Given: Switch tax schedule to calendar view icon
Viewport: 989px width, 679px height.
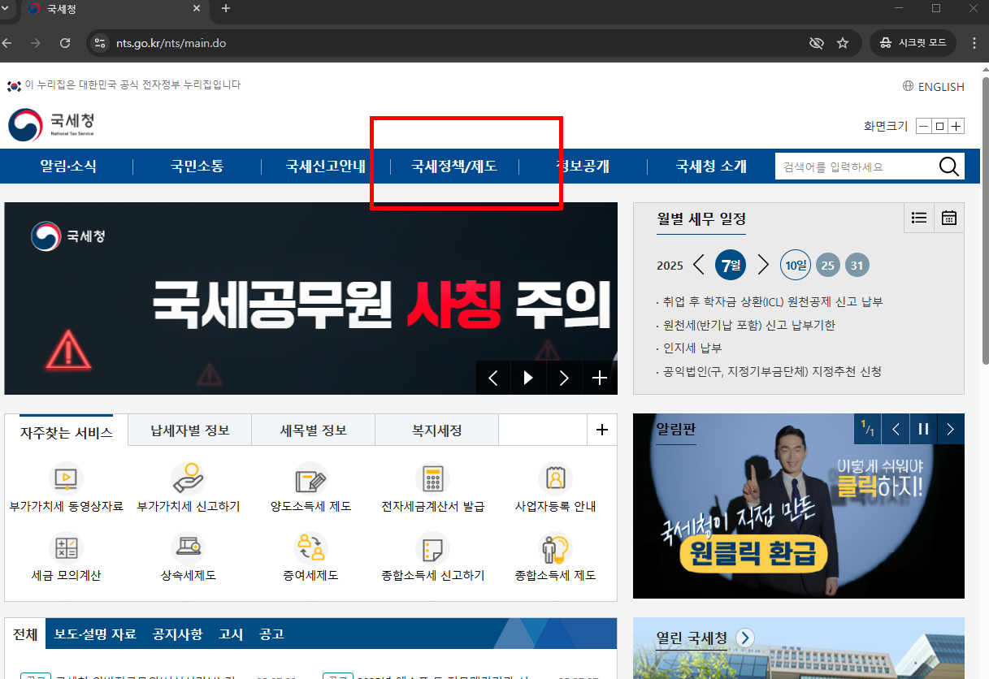Looking at the screenshot, I should (950, 218).
